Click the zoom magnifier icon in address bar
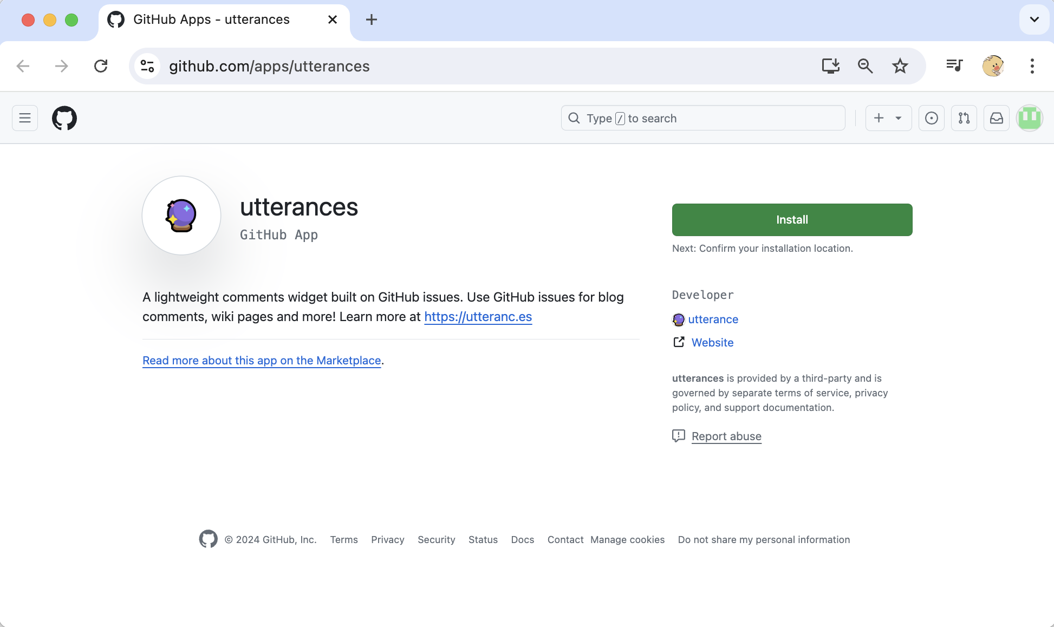 click(x=866, y=66)
